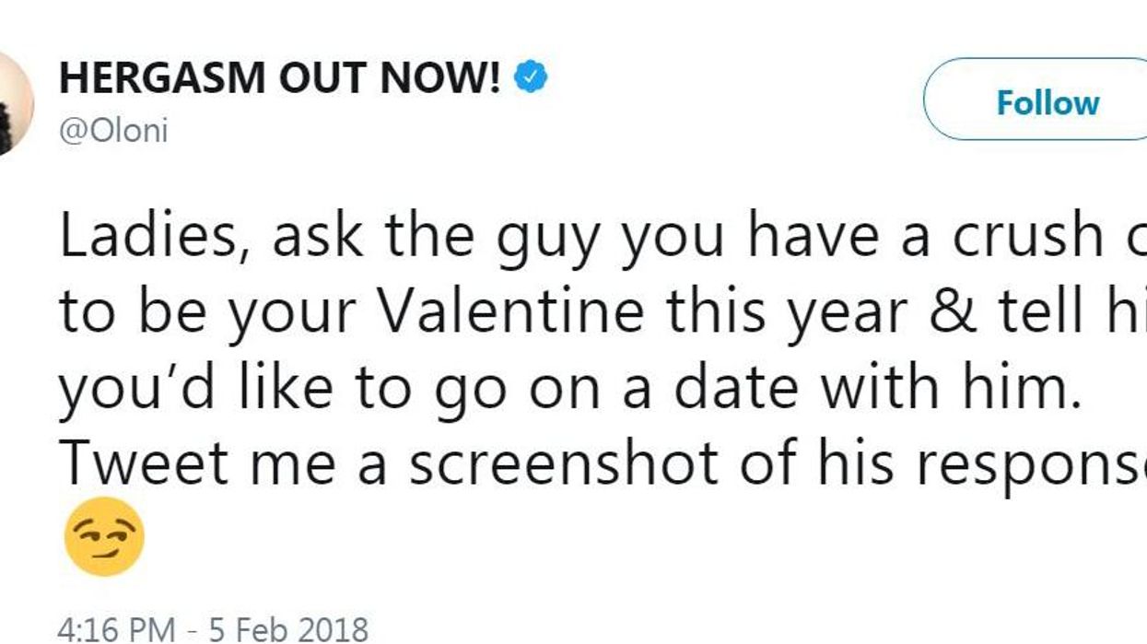Screen dimensions: 1147x644
Task: Click the word Valentine in tweet
Action: 513,313
